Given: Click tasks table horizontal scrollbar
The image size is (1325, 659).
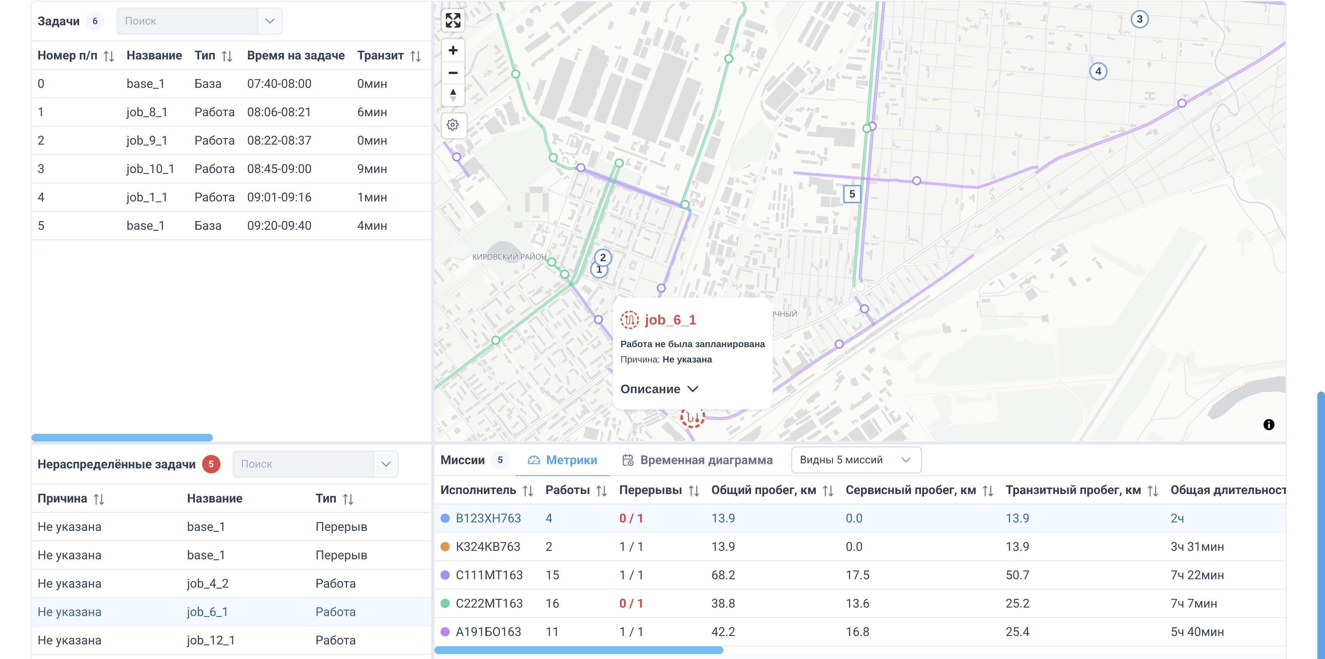Looking at the screenshot, I should pyautogui.click(x=122, y=438).
